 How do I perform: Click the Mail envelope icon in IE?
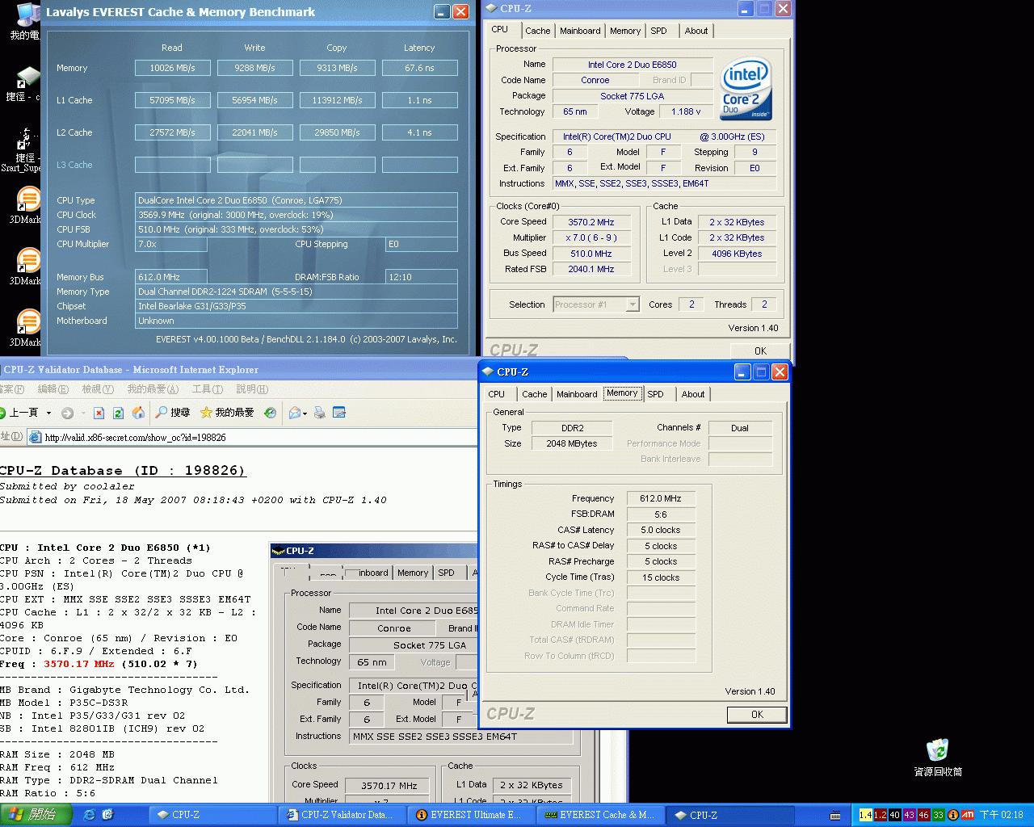coord(295,413)
